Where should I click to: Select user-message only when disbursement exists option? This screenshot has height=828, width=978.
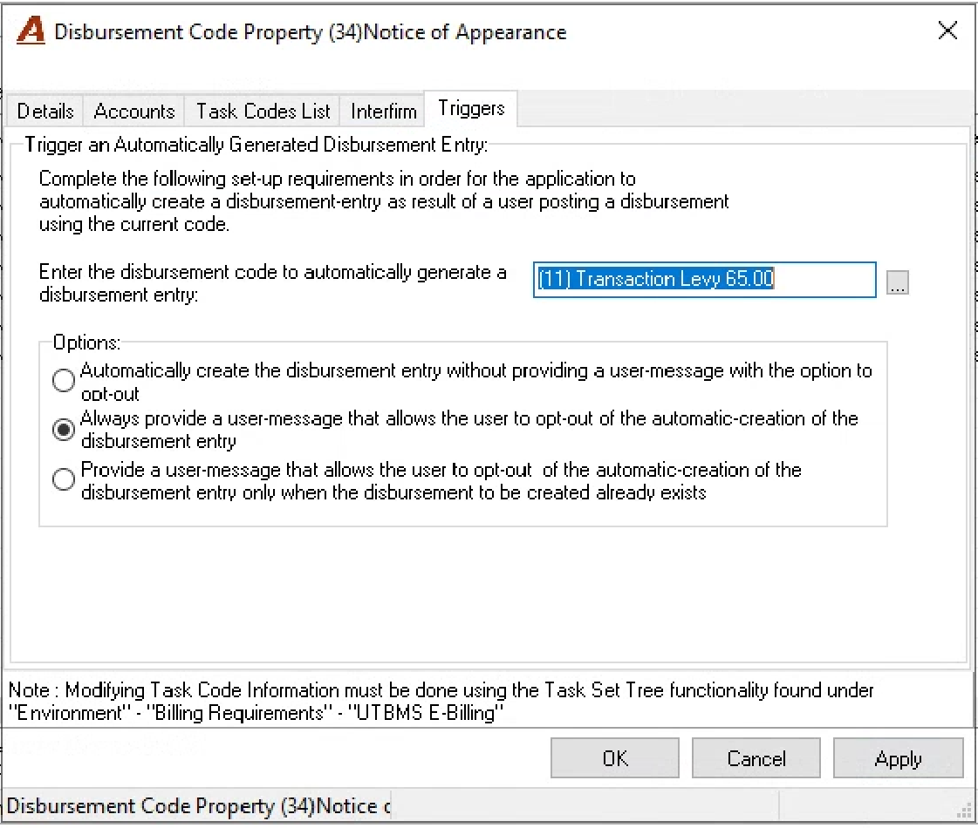click(x=64, y=479)
